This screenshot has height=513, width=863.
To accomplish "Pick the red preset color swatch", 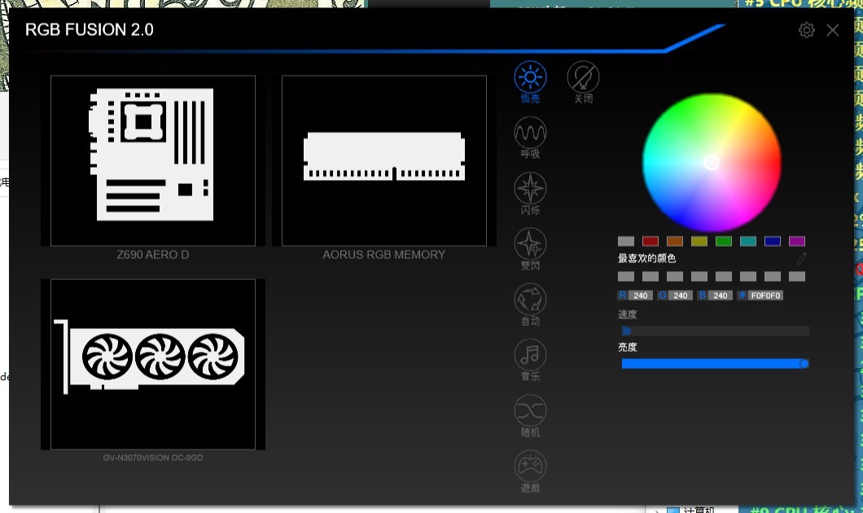I will coord(650,241).
